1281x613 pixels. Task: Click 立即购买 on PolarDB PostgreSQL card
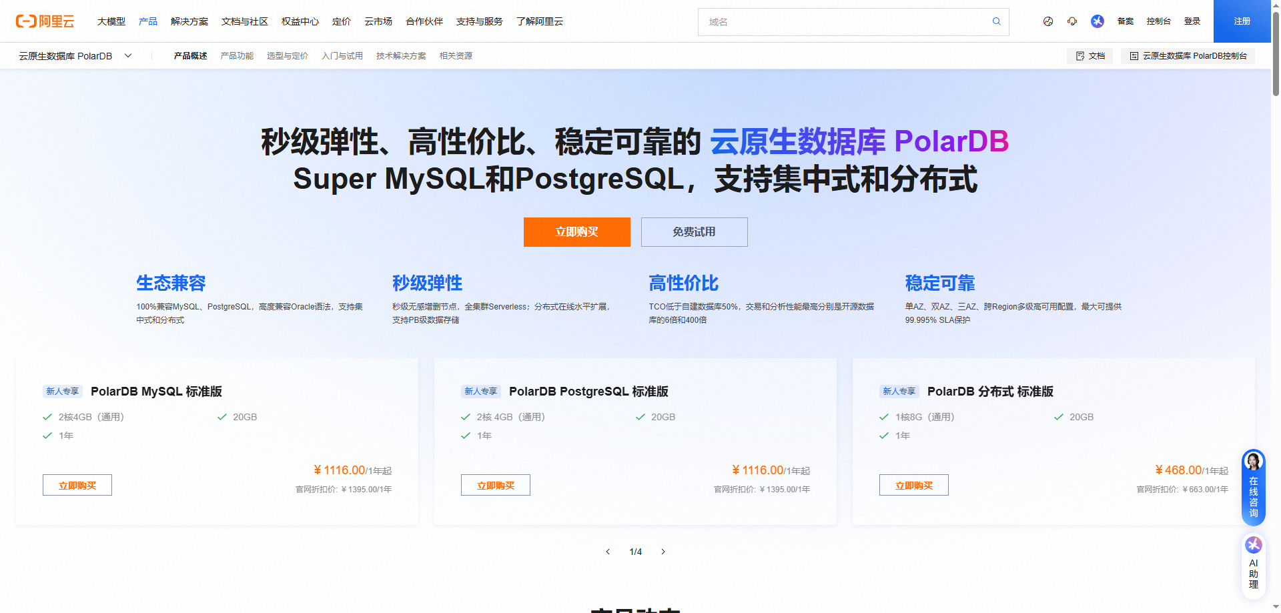click(x=496, y=485)
